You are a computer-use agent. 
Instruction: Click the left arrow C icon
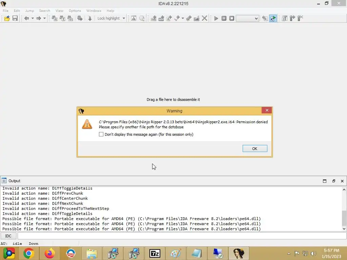[265, 18]
